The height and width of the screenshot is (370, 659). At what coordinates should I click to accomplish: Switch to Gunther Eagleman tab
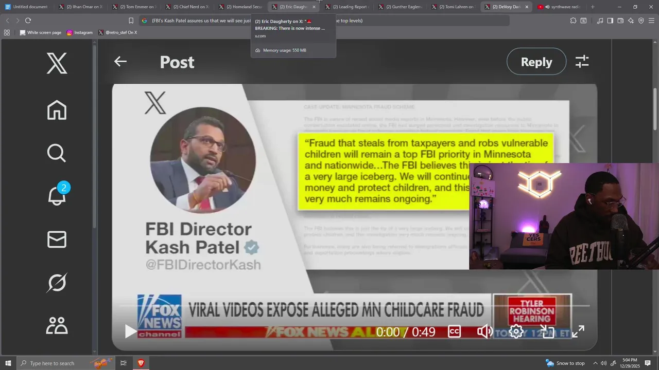401,7
